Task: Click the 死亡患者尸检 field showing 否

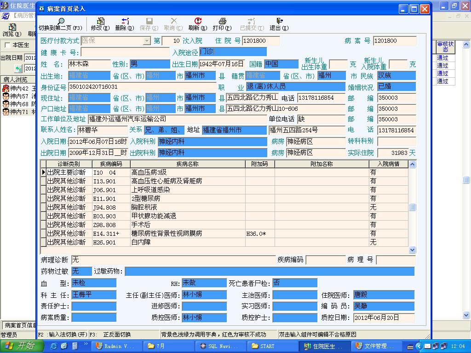Action: click(x=295, y=283)
